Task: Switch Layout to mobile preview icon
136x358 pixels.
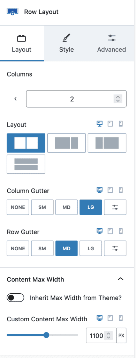Action: (121, 124)
